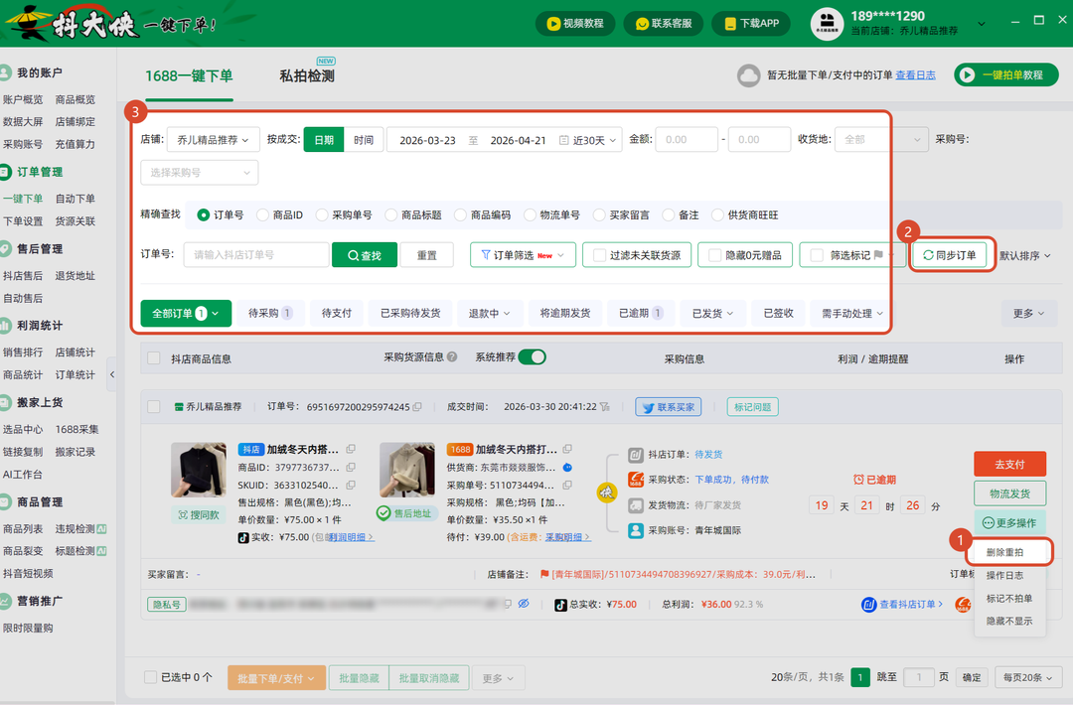The image size is (1073, 705).
Task: Open the 查看日志 link
Action: tap(916, 75)
